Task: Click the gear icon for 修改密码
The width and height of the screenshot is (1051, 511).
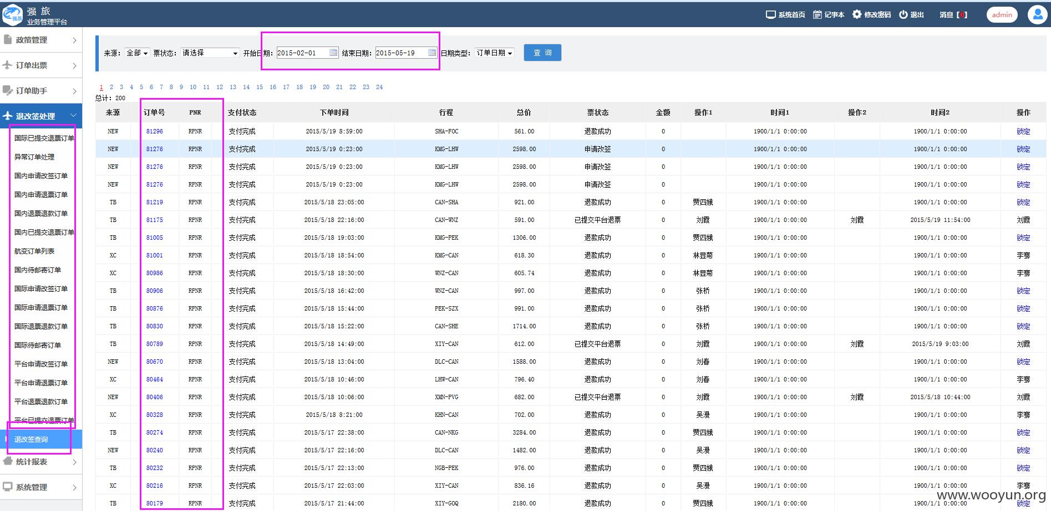Action: tap(857, 14)
